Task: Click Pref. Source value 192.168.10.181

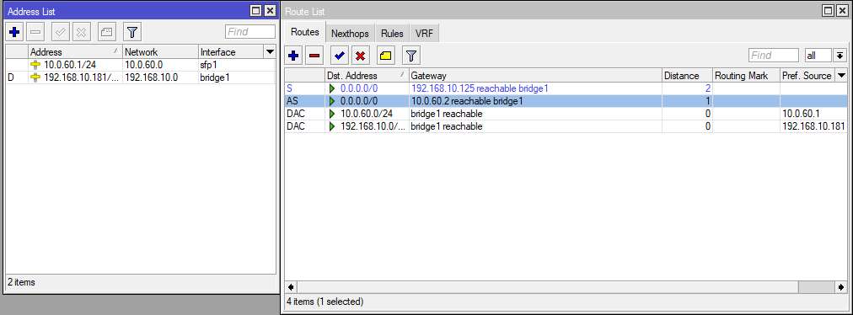Action: pyautogui.click(x=814, y=126)
